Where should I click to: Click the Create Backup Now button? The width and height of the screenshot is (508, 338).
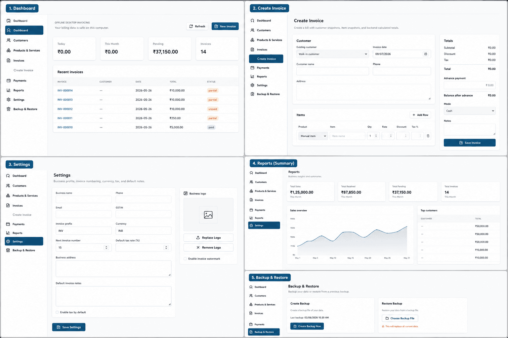tap(307, 326)
